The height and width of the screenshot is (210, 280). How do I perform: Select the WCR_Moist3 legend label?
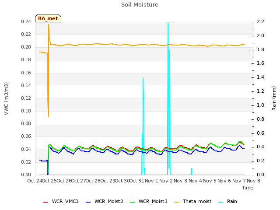click(153, 201)
